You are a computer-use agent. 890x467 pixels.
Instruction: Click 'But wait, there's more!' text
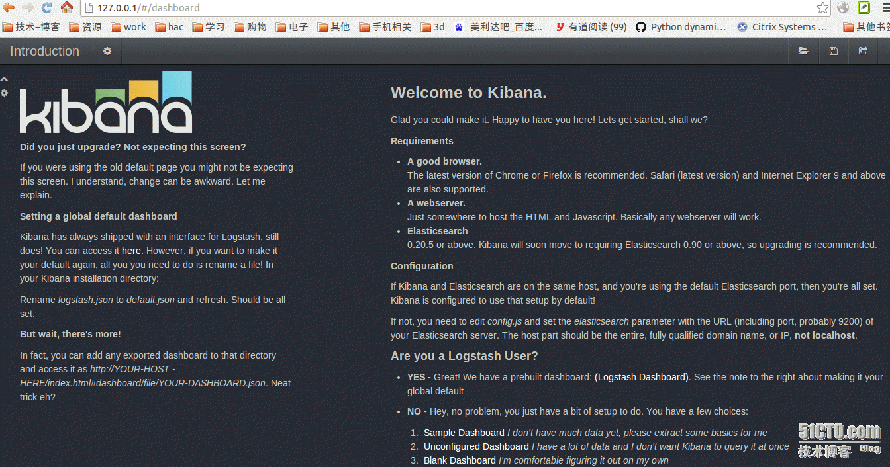click(x=70, y=334)
